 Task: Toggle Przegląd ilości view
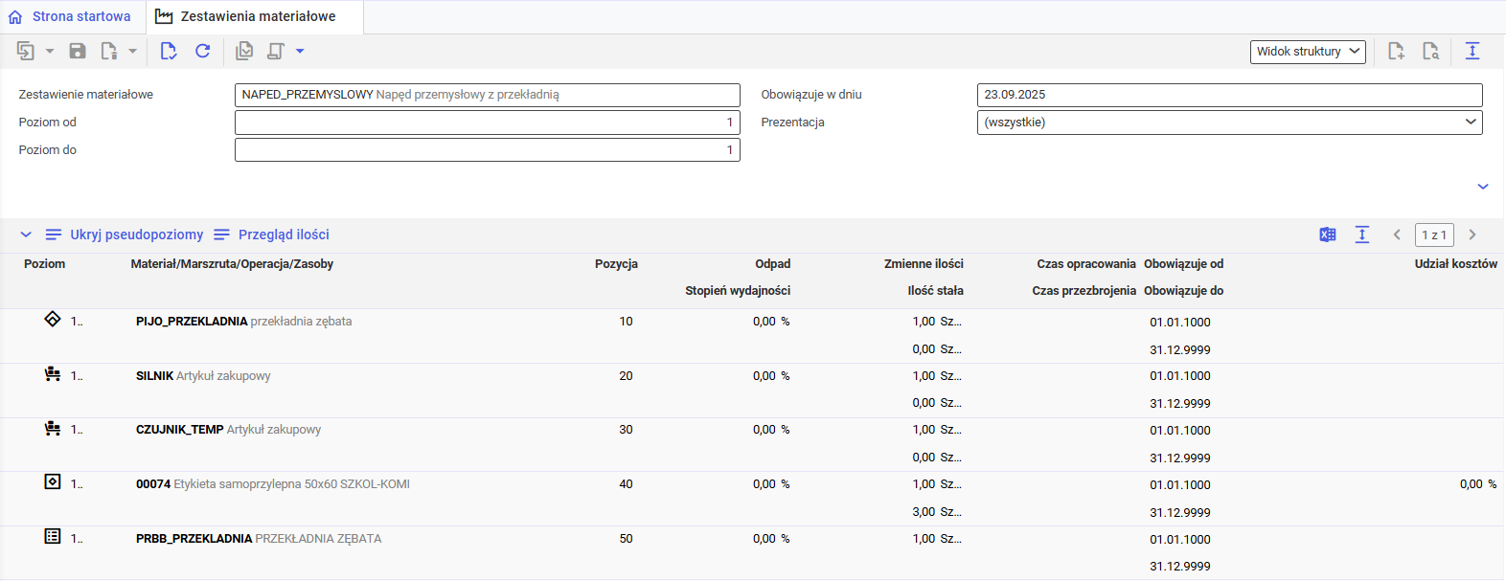tap(272, 235)
